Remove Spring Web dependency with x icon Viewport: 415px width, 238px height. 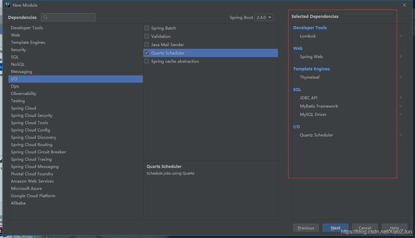point(401,57)
